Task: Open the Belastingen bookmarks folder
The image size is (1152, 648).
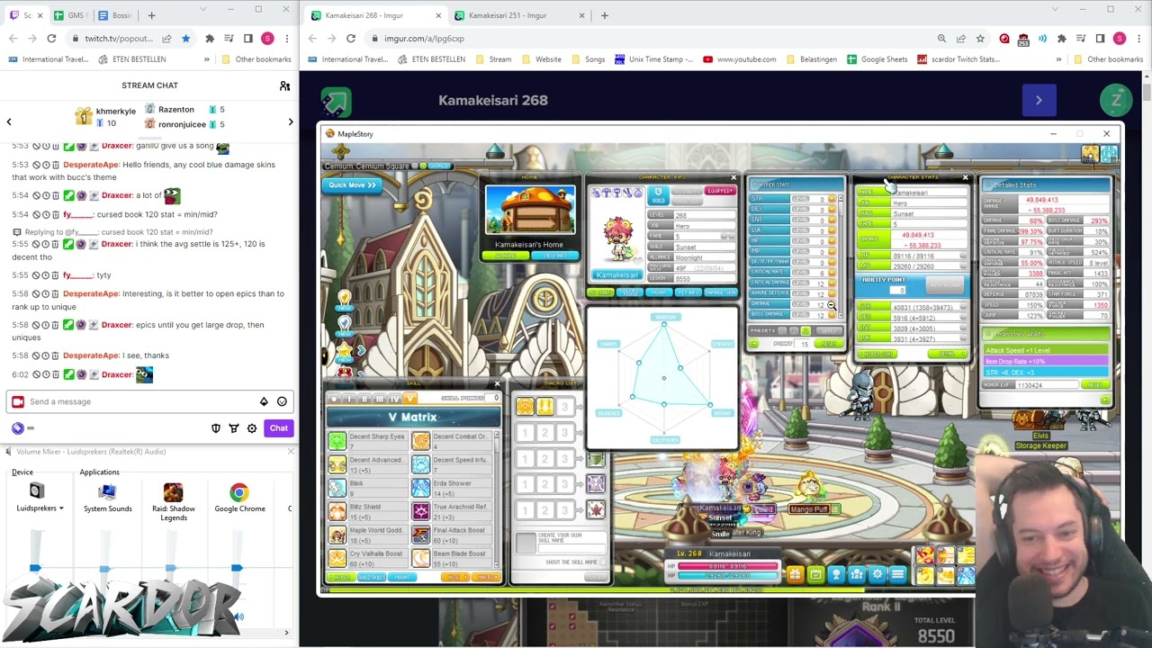Action: (x=810, y=59)
